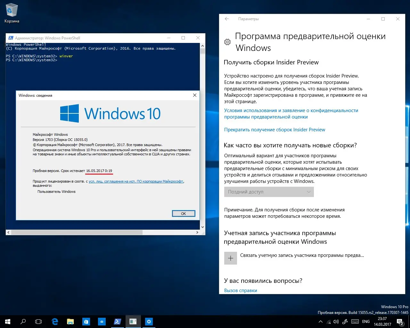Click the PowerShell horizontal scrollbar thumb
The width and height of the screenshot is (410, 328).
click(77, 233)
